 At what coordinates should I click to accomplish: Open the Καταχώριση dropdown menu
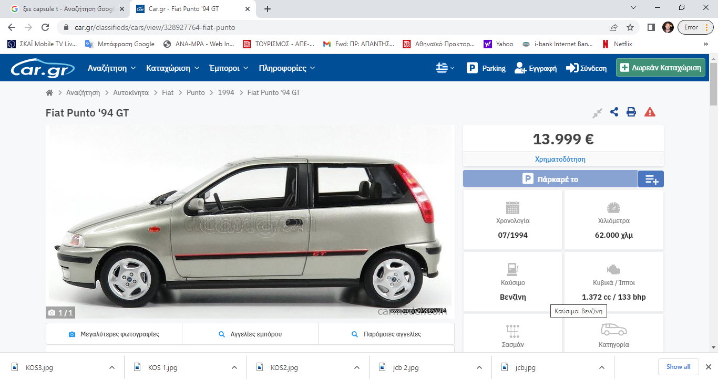tap(173, 68)
